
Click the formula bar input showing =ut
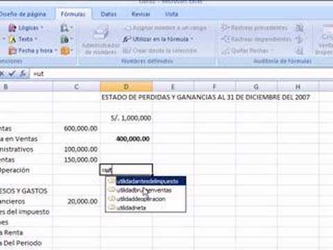click(x=180, y=74)
